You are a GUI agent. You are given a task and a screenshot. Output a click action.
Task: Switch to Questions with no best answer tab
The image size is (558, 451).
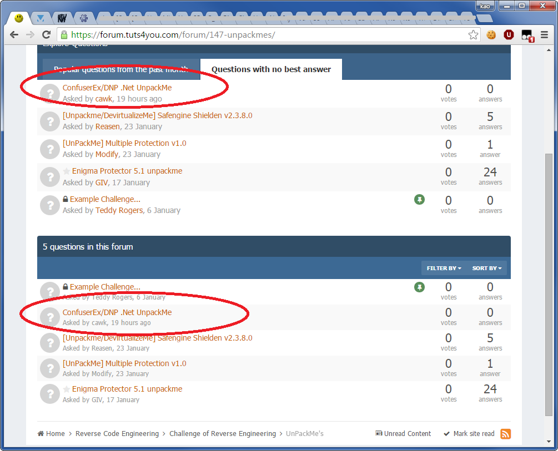(271, 69)
